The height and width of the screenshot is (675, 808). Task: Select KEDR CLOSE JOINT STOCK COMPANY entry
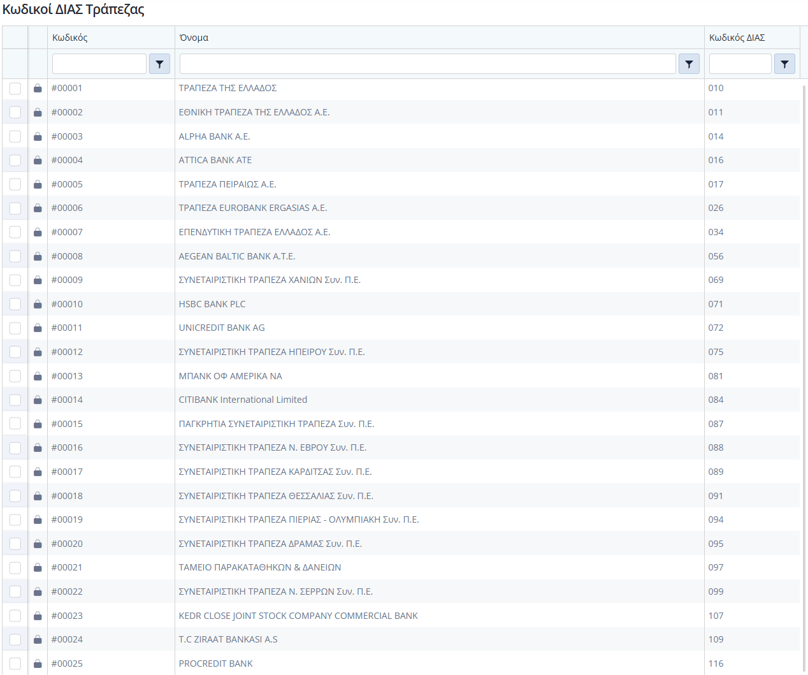[298, 616]
